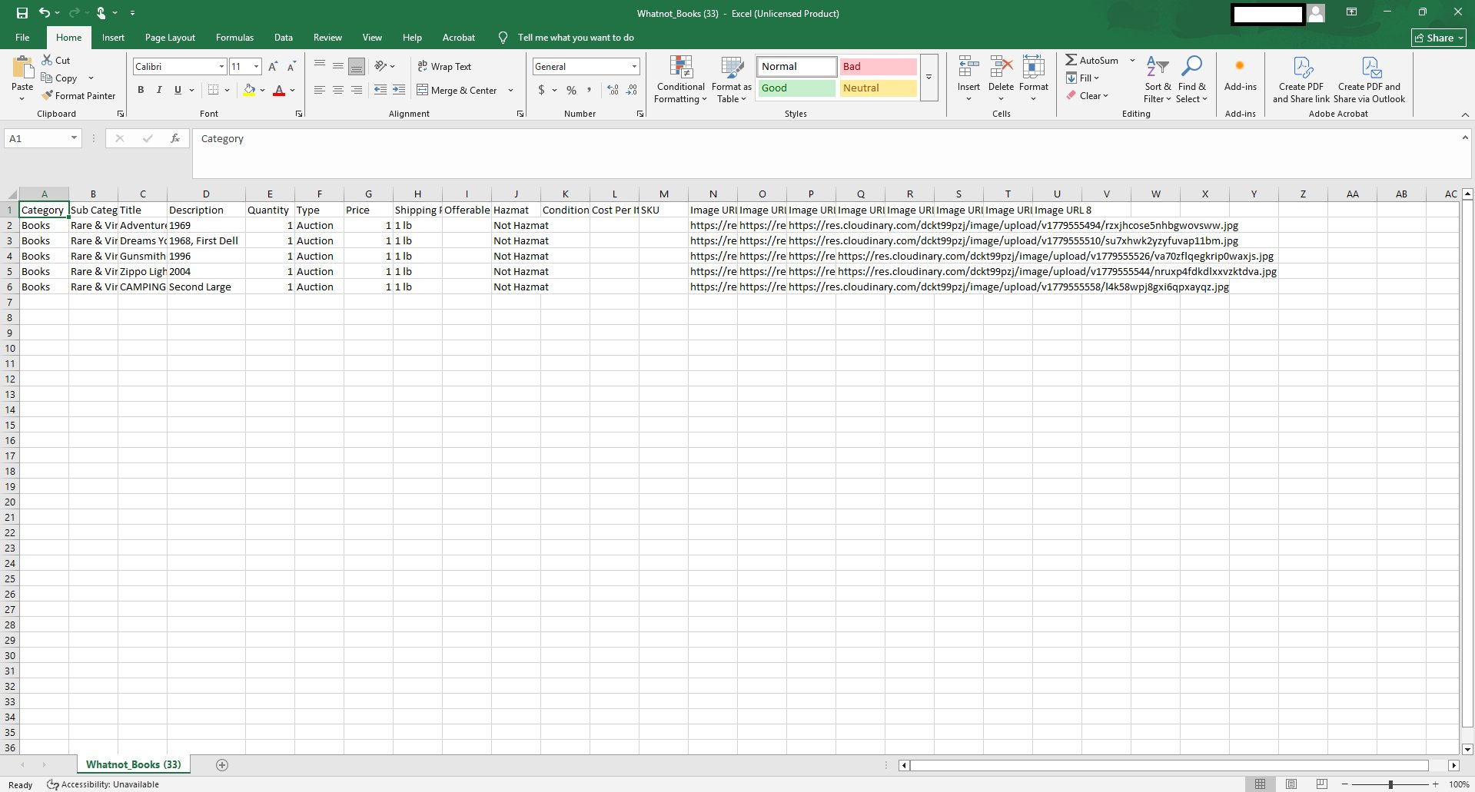1475x792 pixels.
Task: Apply the Bad cell style
Action: [878, 66]
